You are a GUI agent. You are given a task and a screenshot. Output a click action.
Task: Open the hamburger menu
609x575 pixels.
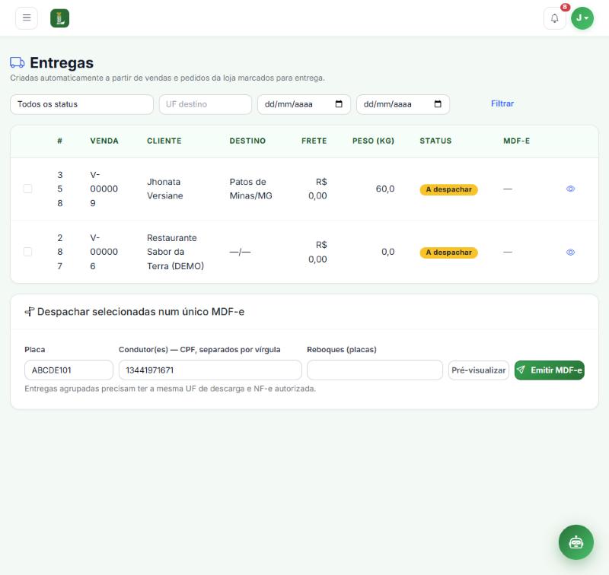click(x=27, y=17)
